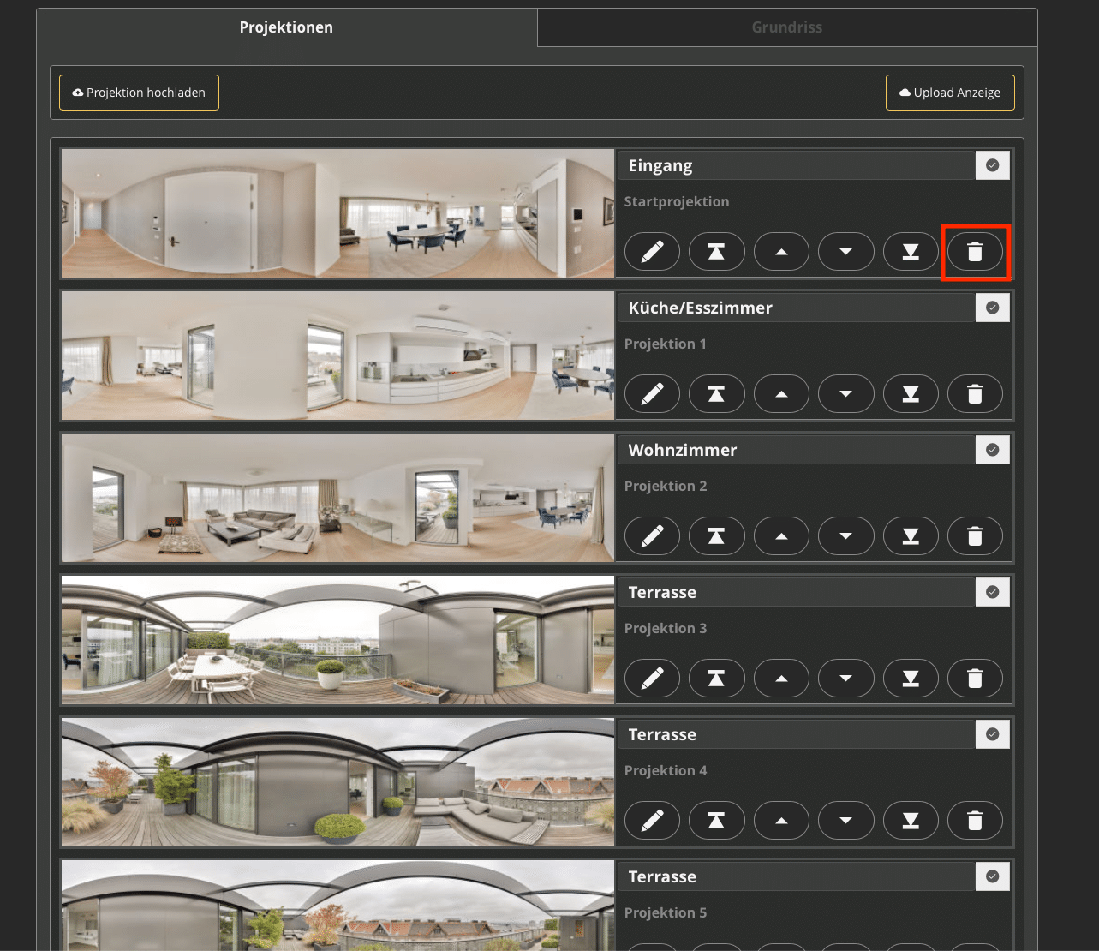Delete the Eingang projection
Screen dimensions: 1099x951
coord(975,252)
